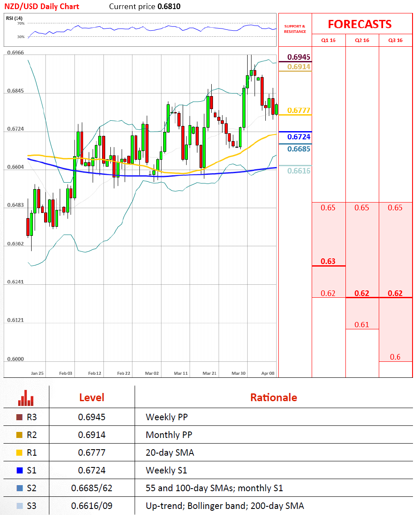Select the R3 dark red color swatch
416x515 pixels.
pyautogui.click(x=19, y=417)
